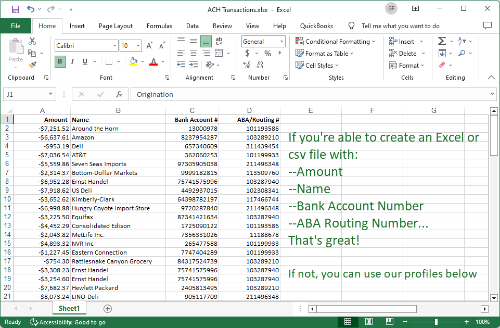Image resolution: width=500 pixels, height=328 pixels.
Task: Decrease decimal places
Action: pyautogui.click(x=260, y=65)
